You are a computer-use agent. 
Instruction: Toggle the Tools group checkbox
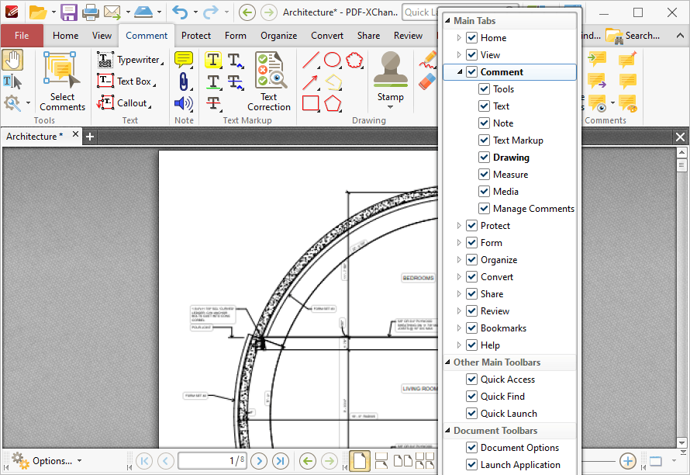click(x=484, y=89)
